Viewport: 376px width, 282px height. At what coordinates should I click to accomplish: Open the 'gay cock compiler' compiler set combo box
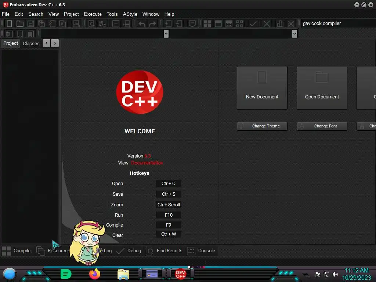point(338,23)
